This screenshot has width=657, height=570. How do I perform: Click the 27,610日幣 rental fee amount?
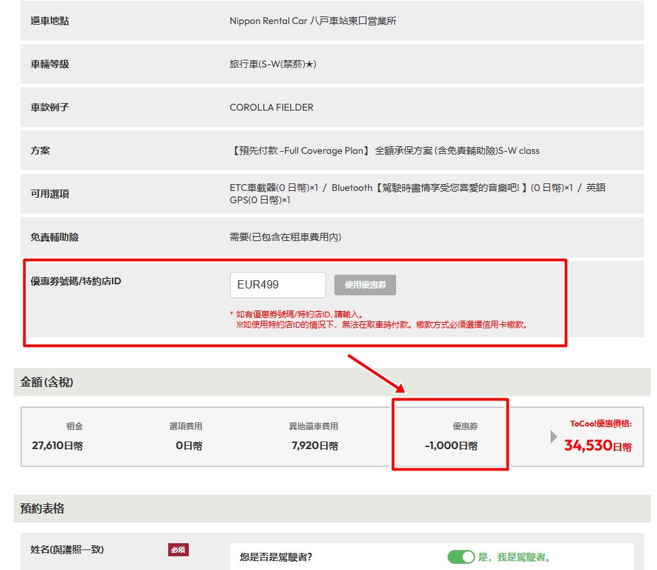click(58, 446)
